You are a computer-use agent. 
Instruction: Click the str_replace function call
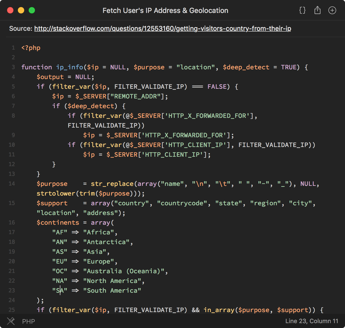[112, 184]
